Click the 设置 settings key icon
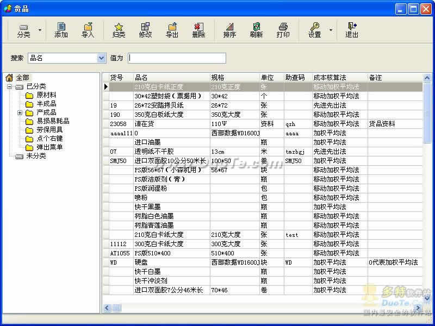435x326 pixels. coord(315,31)
